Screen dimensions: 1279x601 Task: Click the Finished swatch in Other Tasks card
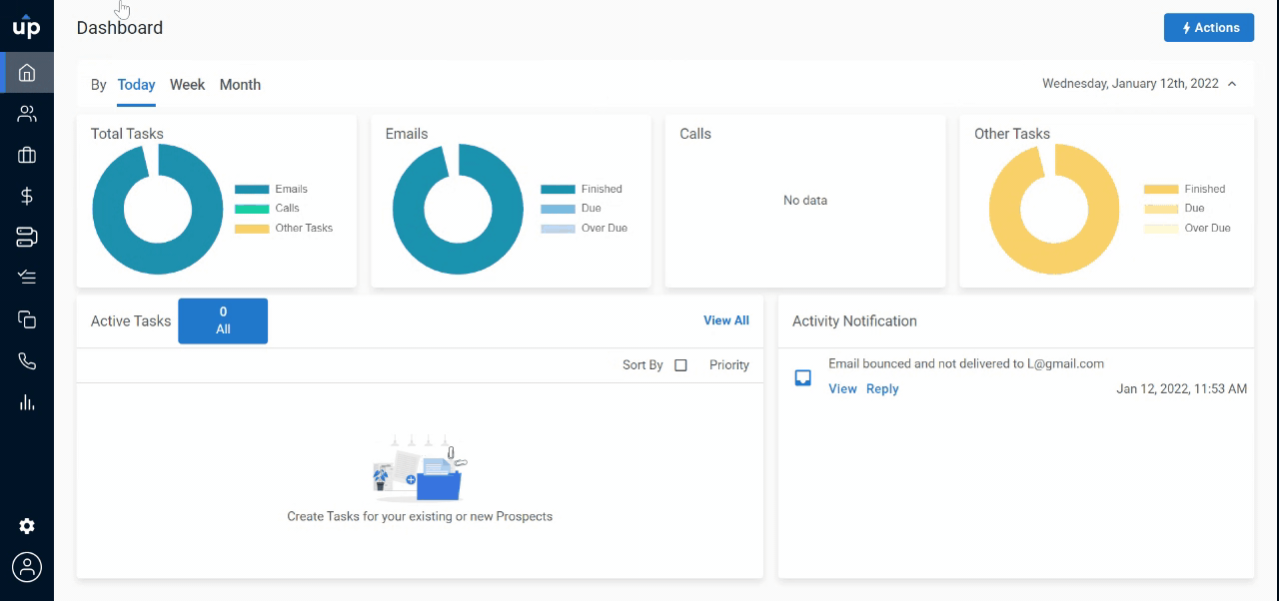pyautogui.click(x=1161, y=189)
